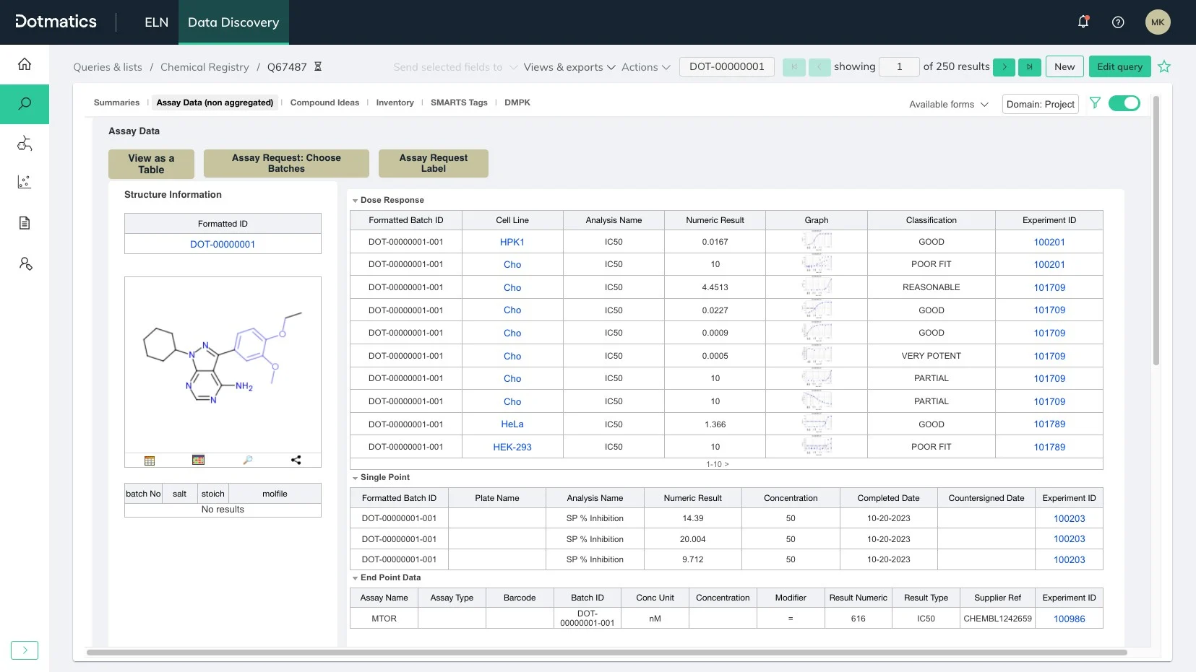Click inside the record number input field
The width and height of the screenshot is (1196, 672).
898,66
